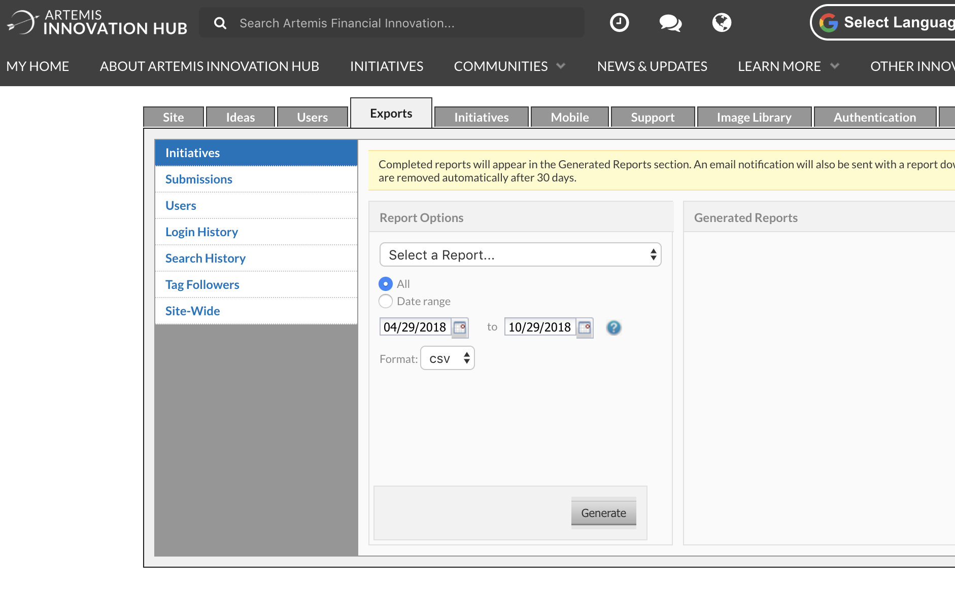This screenshot has height=590, width=955.
Task: Open Initiatives in main navigation
Action: (x=387, y=66)
